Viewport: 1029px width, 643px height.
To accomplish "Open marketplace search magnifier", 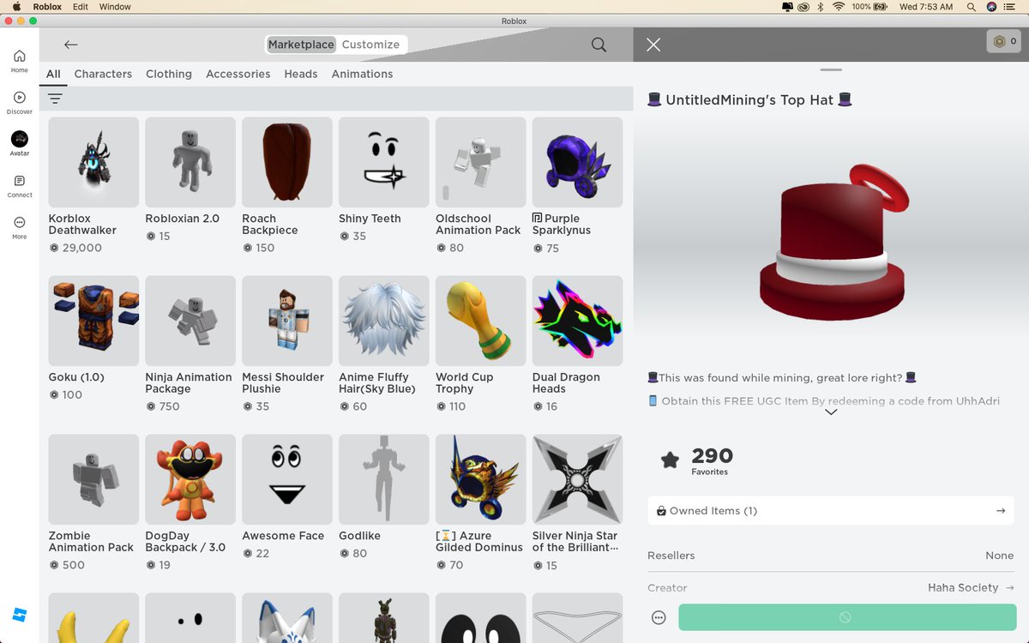I will pyautogui.click(x=599, y=45).
